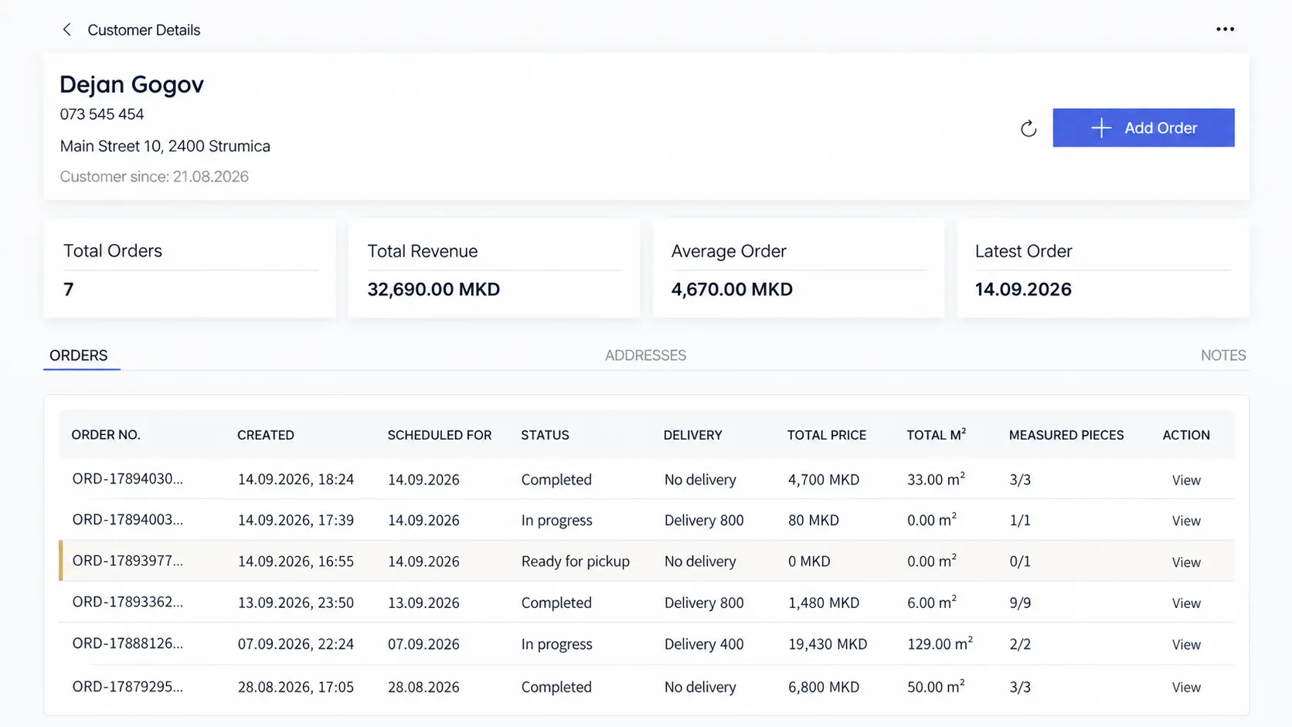Click scheduled date 28.08.2026

(x=423, y=687)
